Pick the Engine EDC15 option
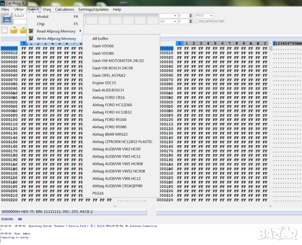Viewport: 302px width, 245px height. coord(104,82)
